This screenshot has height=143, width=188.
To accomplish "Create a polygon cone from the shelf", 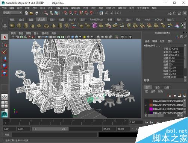I will coord(32,26).
